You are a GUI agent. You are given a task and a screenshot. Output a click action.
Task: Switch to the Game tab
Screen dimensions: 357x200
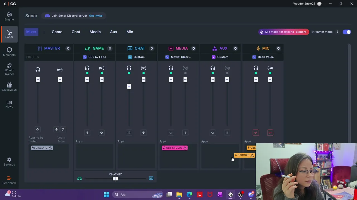57,32
